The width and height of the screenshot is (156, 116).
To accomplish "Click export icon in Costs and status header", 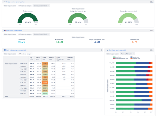I will click(x=102, y=50).
